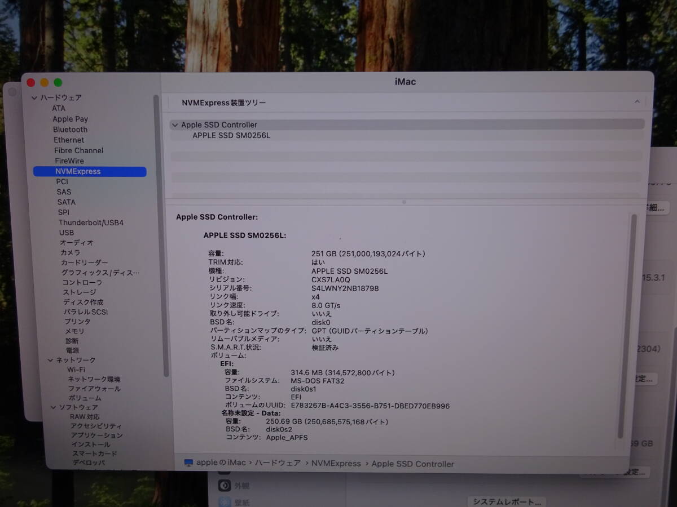Select ディスク作成 entry
Image resolution: width=677 pixels, height=507 pixels.
pyautogui.click(x=83, y=302)
